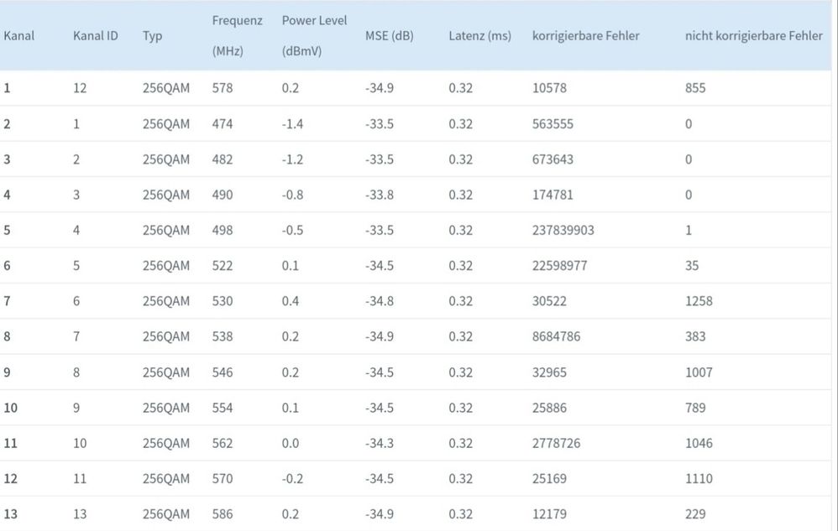Select correctable errors value 22598977

(559, 266)
